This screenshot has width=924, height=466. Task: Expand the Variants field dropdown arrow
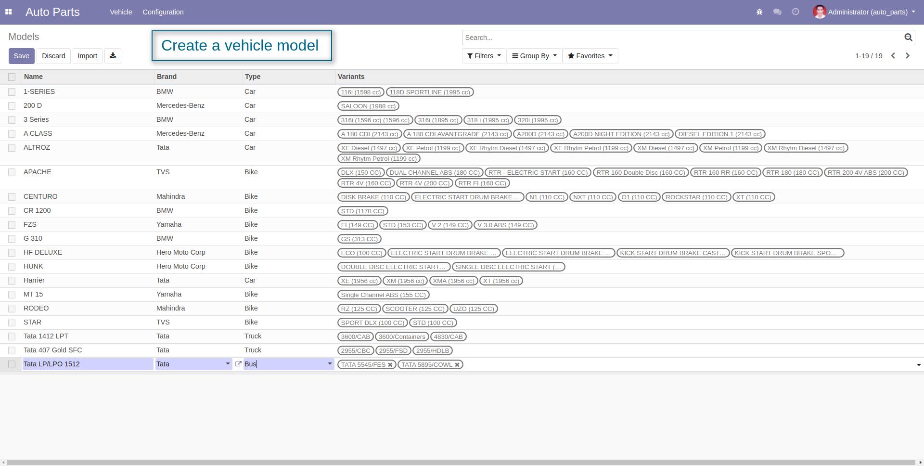tap(919, 365)
